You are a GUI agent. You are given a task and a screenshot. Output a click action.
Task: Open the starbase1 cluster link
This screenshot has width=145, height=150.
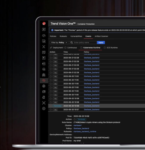tap(78, 125)
